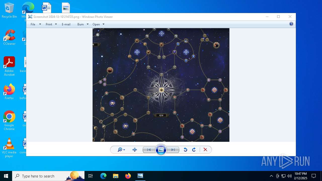Click the Help question mark icon
The height and width of the screenshot is (181, 322).
[291, 24]
